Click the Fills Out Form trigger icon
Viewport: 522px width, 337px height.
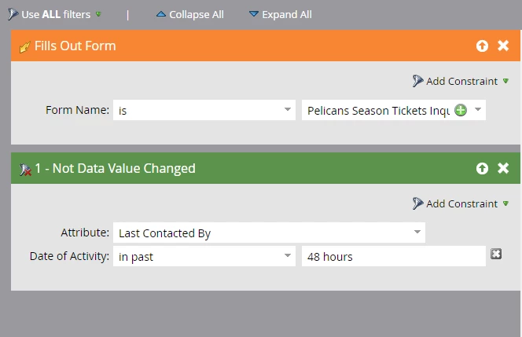[25, 46]
